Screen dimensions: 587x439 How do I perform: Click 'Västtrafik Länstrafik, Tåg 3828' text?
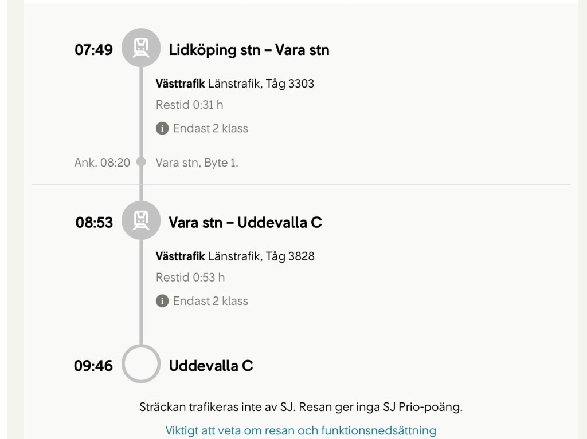(235, 256)
